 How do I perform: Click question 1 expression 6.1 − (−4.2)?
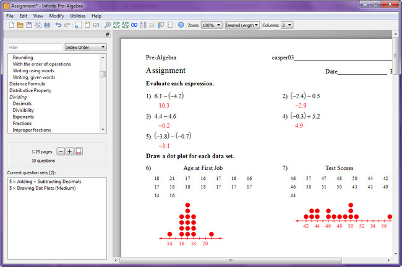(x=169, y=96)
